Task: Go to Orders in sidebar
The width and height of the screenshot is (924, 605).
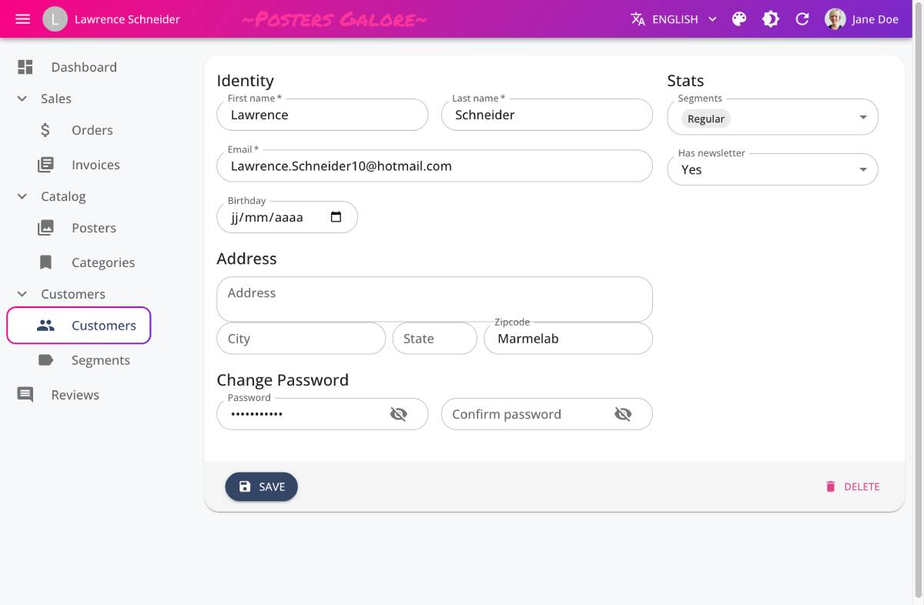Action: [x=92, y=130]
